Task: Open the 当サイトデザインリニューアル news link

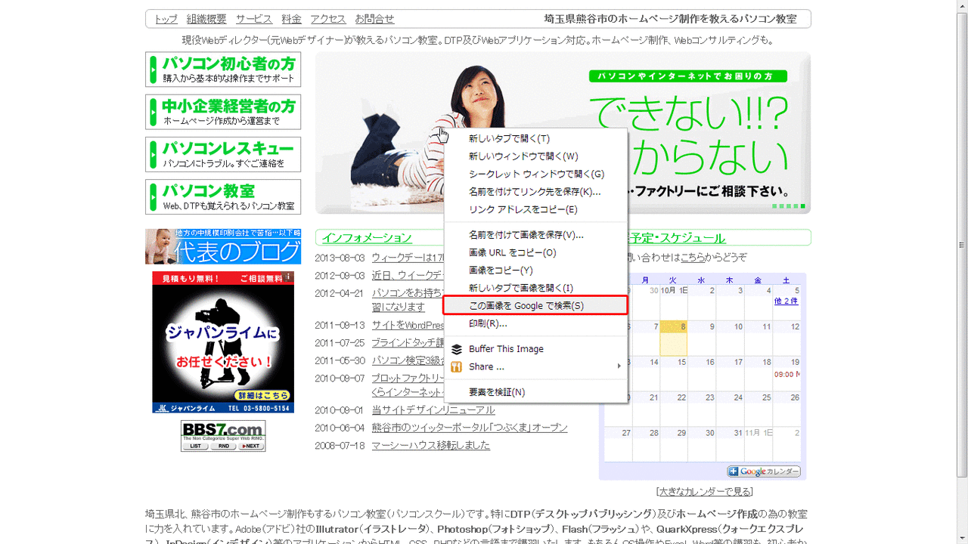Action: tap(433, 410)
